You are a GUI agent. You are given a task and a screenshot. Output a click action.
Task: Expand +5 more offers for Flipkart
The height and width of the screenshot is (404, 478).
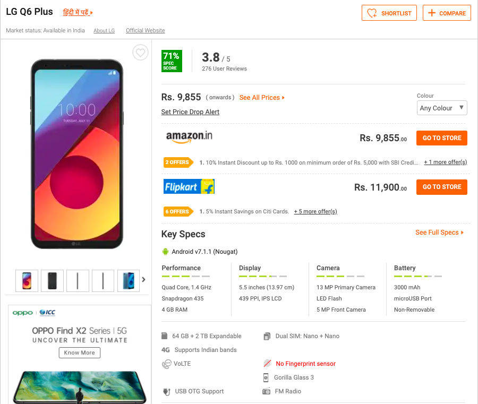tap(315, 211)
